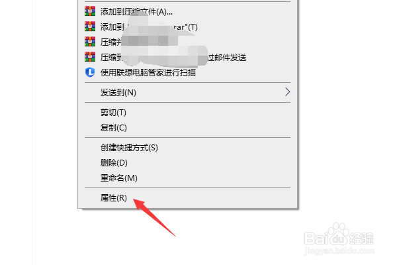397x265 pixels.
Task: Select 使用联想电脑管家进行扫描
Action: tap(187, 72)
